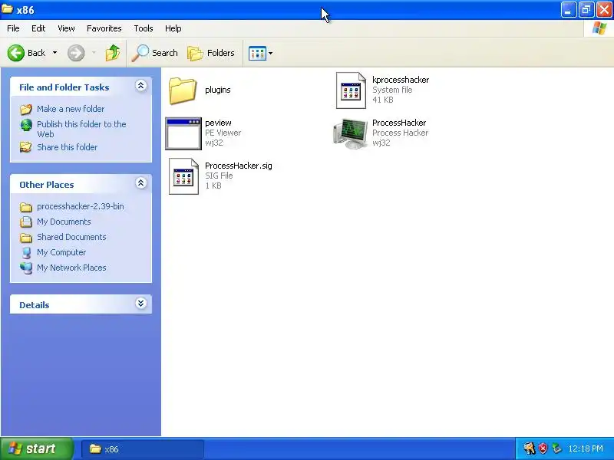
Task: Click the ProcessHacker.sig file name
Action: pyautogui.click(x=239, y=166)
